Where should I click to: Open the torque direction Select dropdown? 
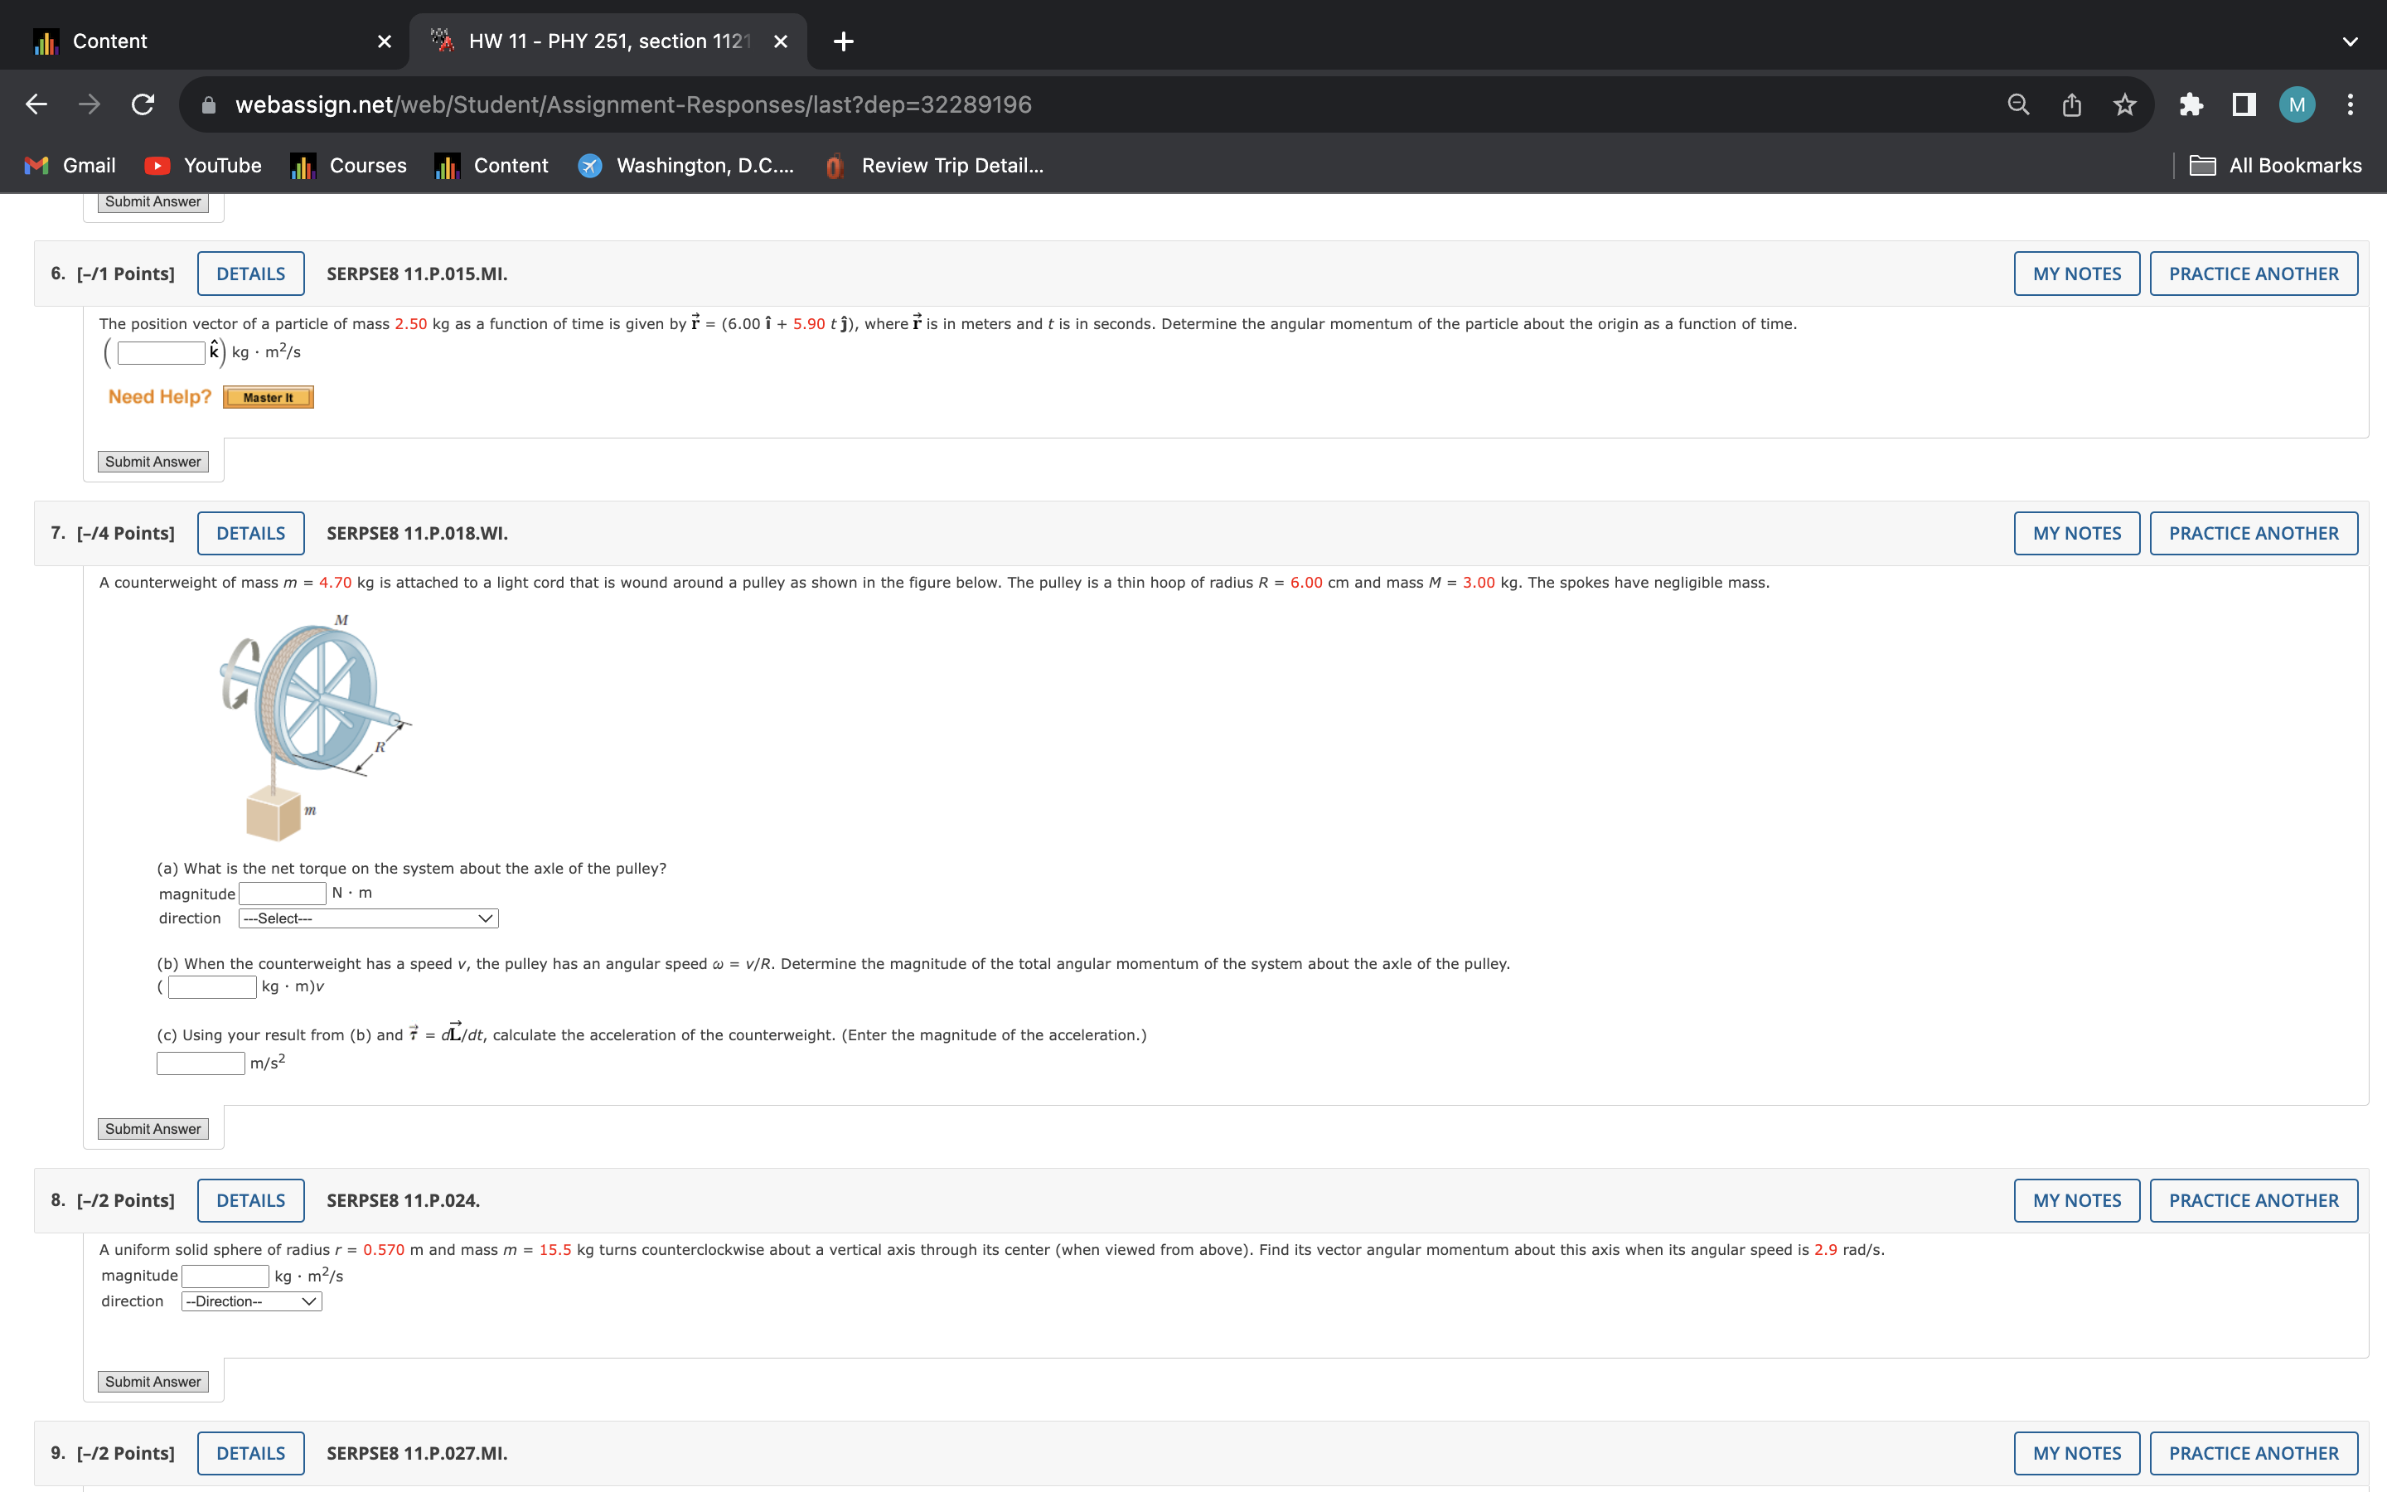pos(368,918)
